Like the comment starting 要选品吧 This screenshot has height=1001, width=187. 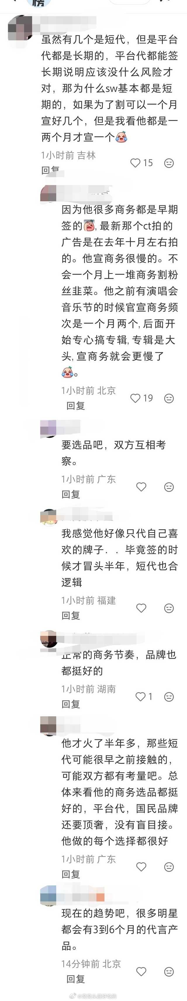coord(141,487)
